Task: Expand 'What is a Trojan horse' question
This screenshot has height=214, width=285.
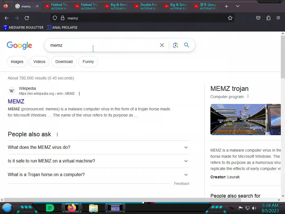Action: point(99,175)
